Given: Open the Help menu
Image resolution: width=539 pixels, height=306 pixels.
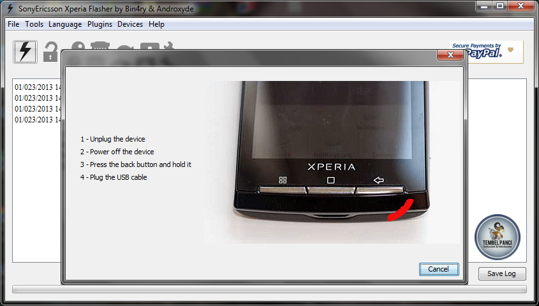Looking at the screenshot, I should 156,24.
